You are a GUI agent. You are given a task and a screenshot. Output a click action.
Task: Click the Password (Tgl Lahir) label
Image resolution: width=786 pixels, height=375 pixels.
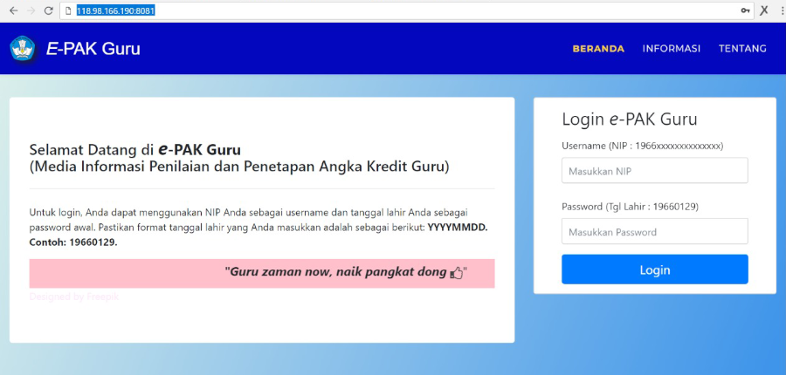click(x=630, y=207)
